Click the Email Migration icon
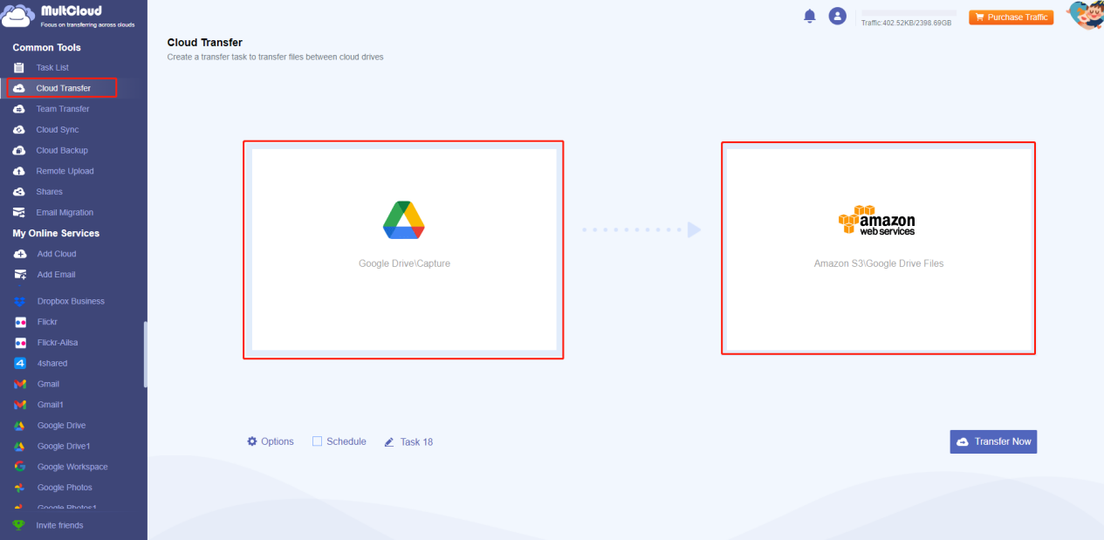The width and height of the screenshot is (1104, 540). 19,212
